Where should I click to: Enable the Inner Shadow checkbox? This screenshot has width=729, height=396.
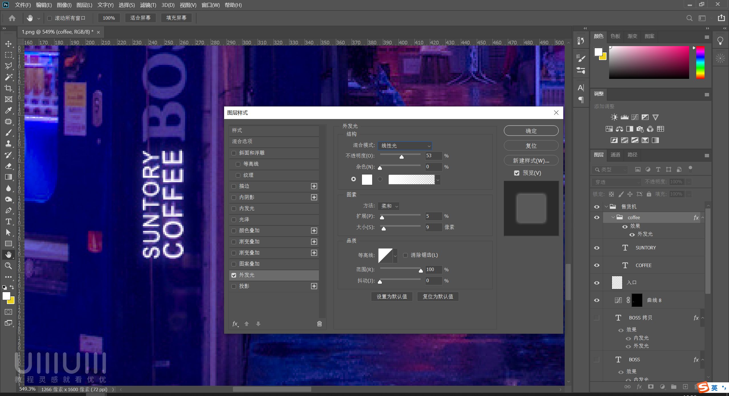pos(234,197)
